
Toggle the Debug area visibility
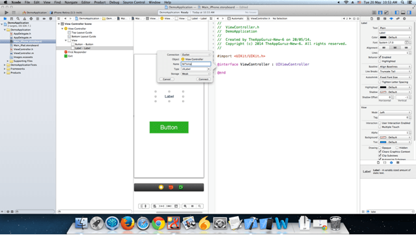[403, 12]
